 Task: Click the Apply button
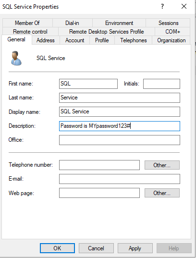[x=135, y=248]
